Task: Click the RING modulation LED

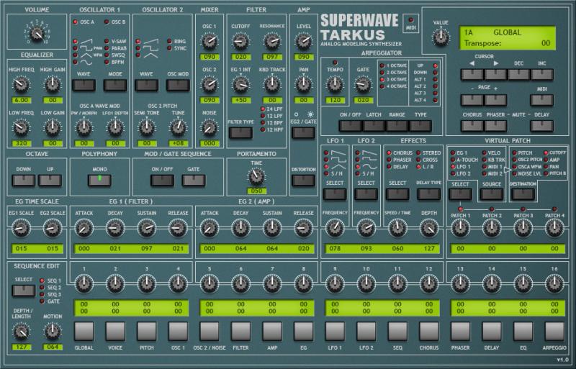Action: click(169, 41)
